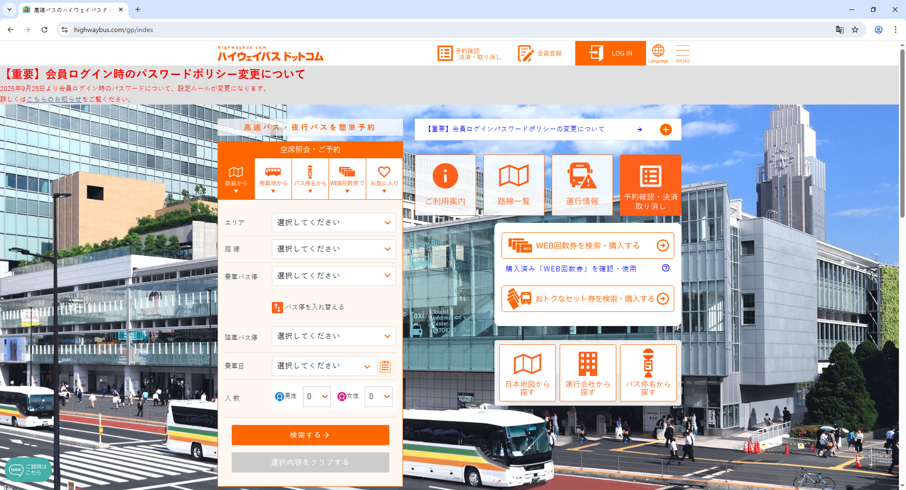This screenshot has width=906, height=490.
Task: Open 日本地図から探す tile
Action: tap(528, 373)
